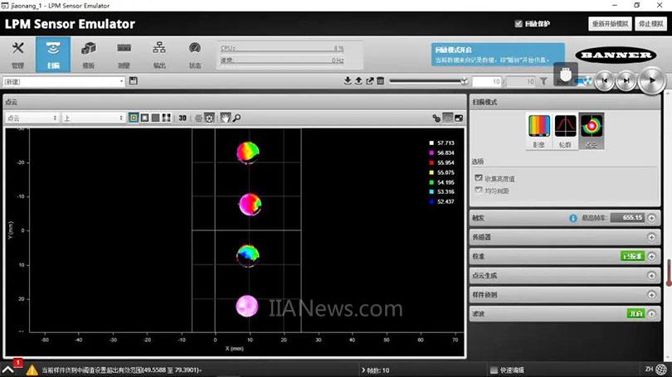Expand the 传感器 section

[x=651, y=237]
